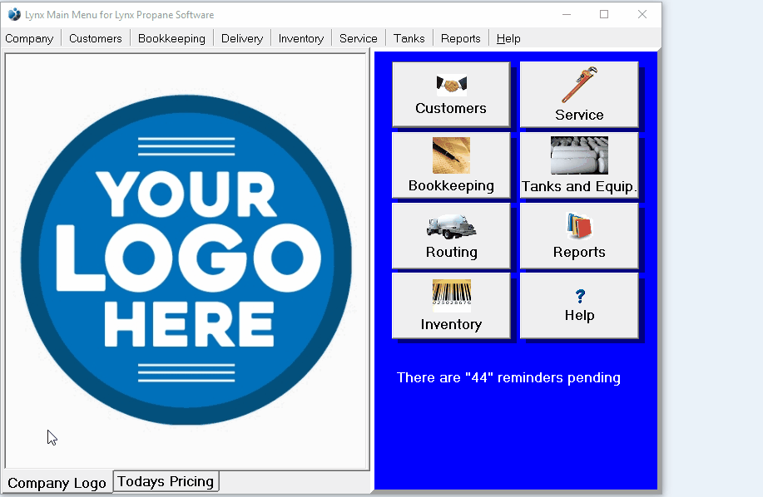
Task: Open the Company menu
Action: (x=29, y=38)
